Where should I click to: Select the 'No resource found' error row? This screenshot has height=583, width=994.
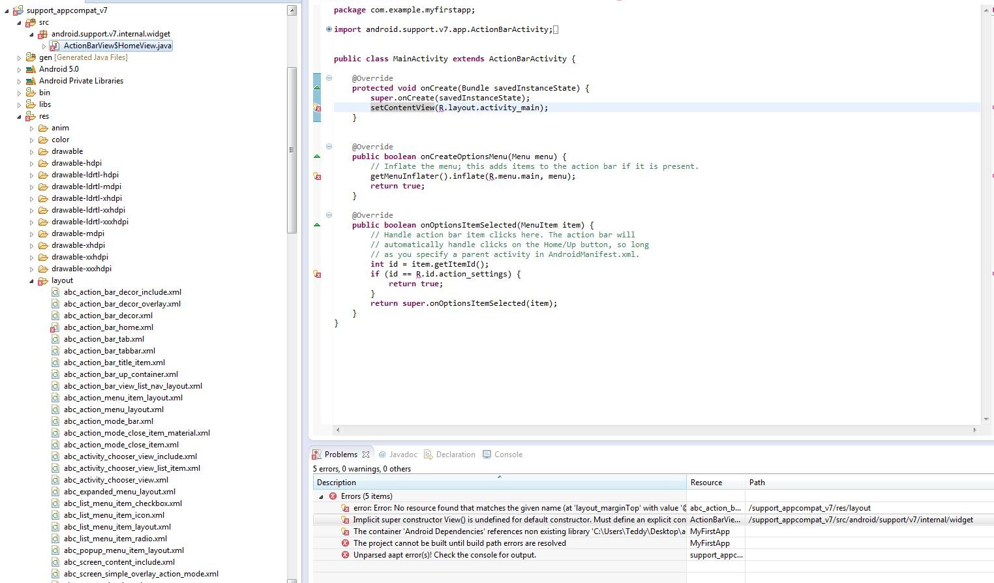(653, 508)
